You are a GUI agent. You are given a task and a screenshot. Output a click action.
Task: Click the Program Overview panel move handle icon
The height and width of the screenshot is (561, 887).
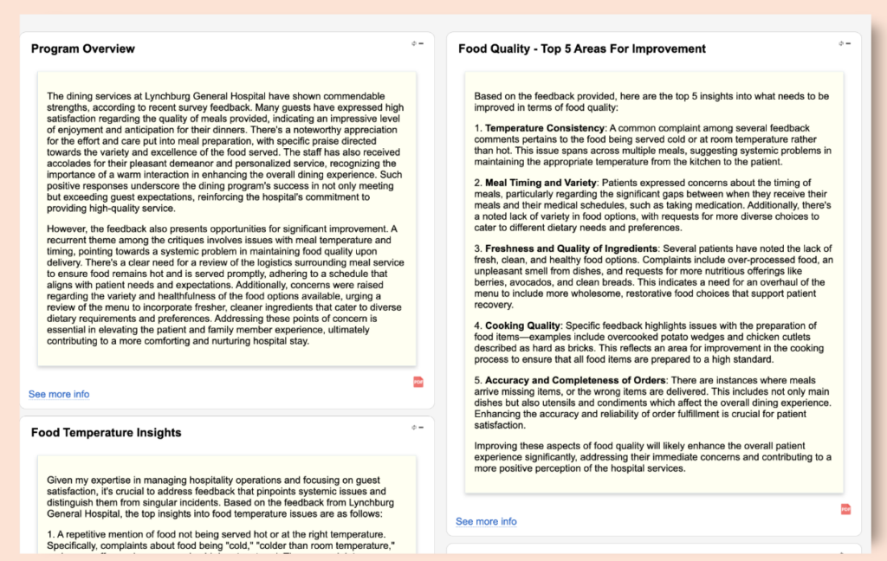pos(414,43)
